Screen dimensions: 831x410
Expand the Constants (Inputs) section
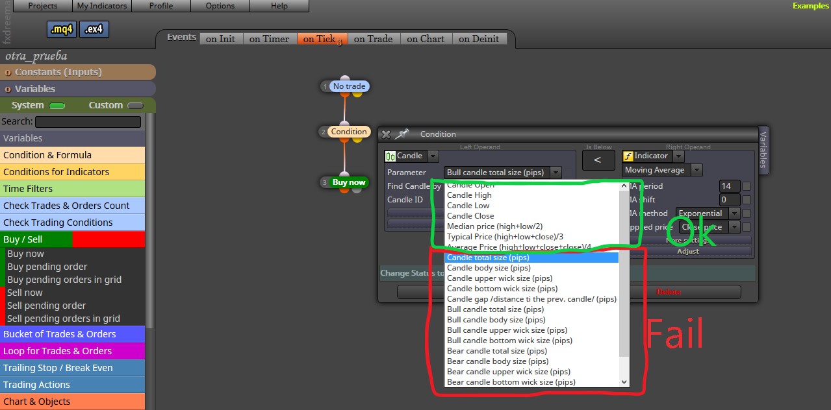78,72
